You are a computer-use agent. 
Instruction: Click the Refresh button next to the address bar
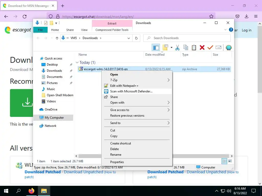[x=136, y=38]
